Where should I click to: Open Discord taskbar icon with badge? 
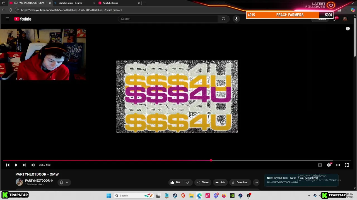[216, 196]
